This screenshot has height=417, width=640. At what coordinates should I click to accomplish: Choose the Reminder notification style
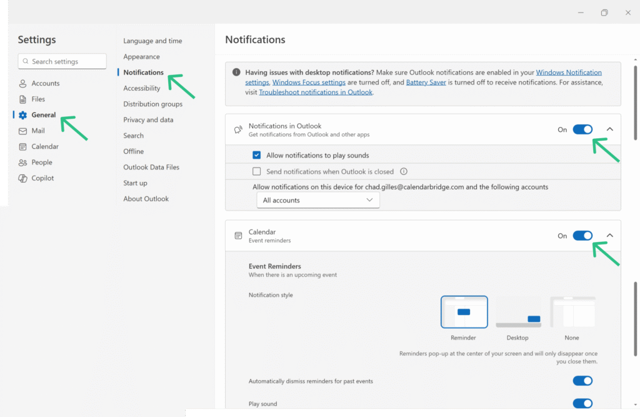(x=464, y=312)
